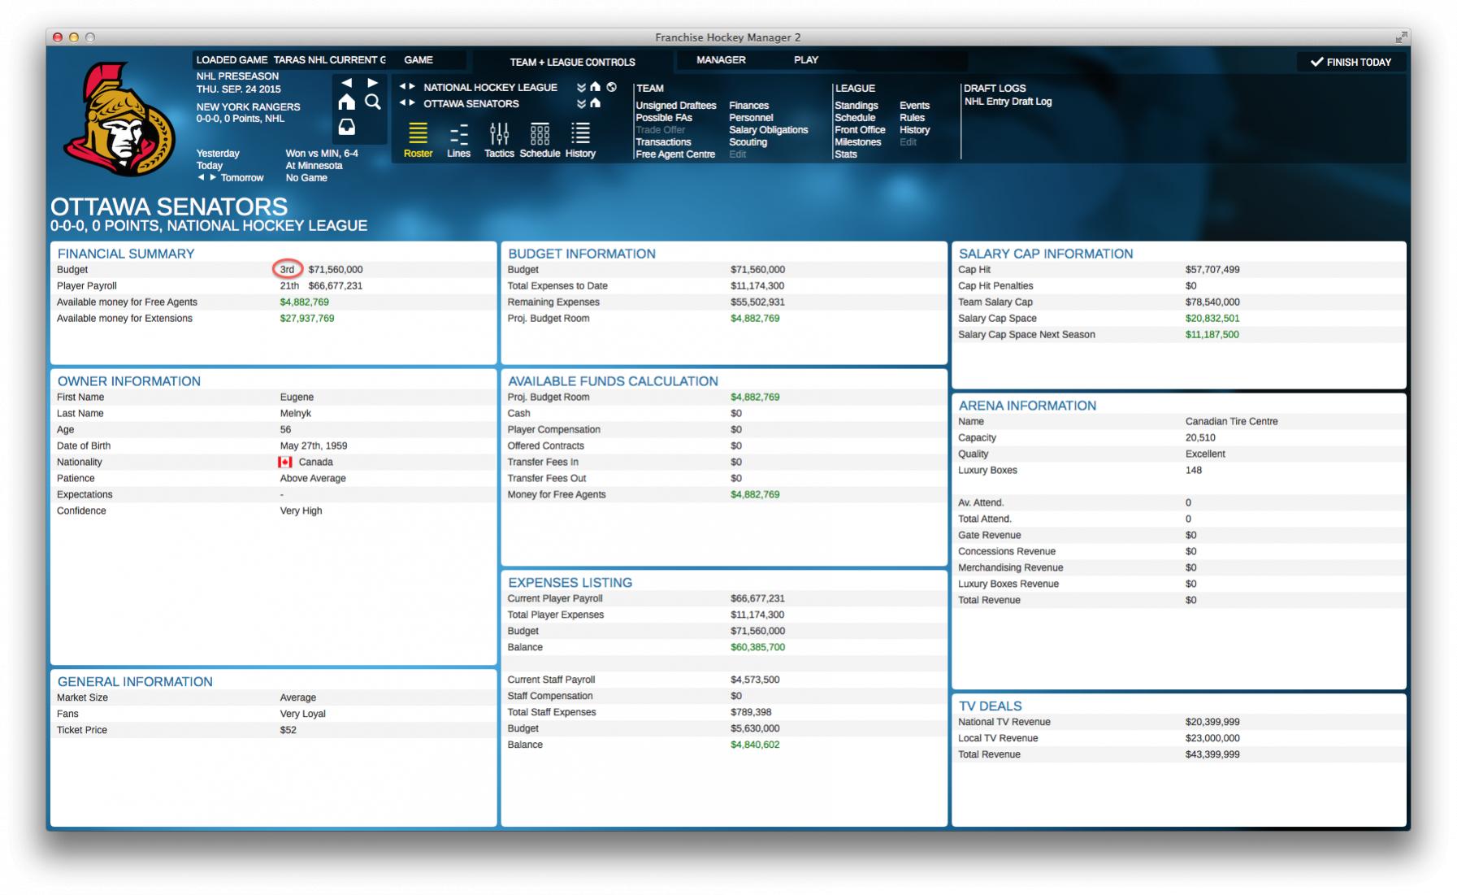Viewport: 1457px width, 895px height.
Task: Expand the National Hockey League dropdown chevron
Action: pyautogui.click(x=581, y=88)
